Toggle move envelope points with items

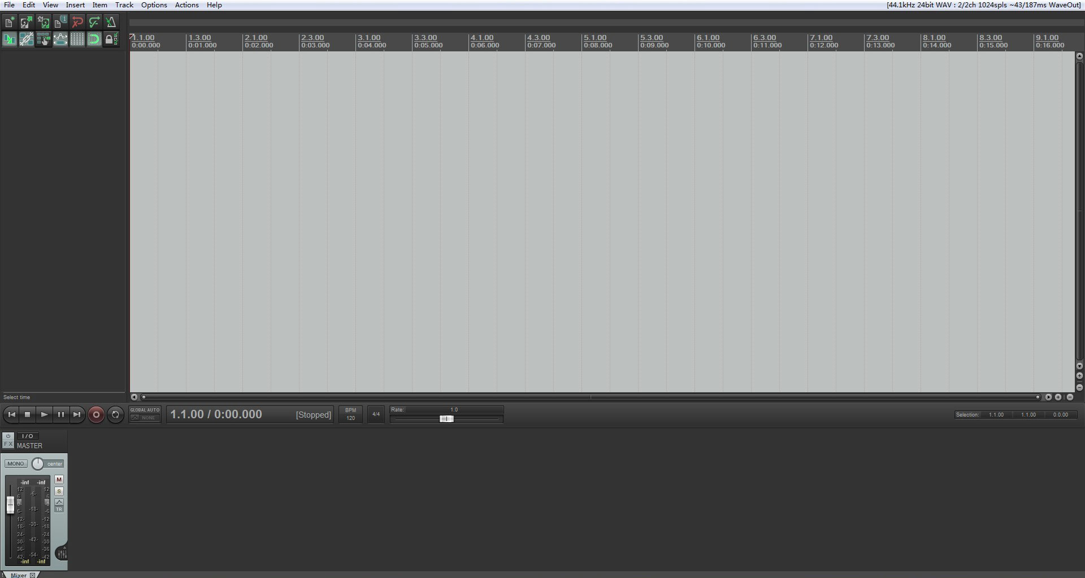60,39
